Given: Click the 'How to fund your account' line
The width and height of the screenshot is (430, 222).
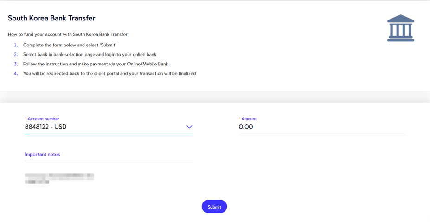Looking at the screenshot, I should pyautogui.click(x=67, y=34).
